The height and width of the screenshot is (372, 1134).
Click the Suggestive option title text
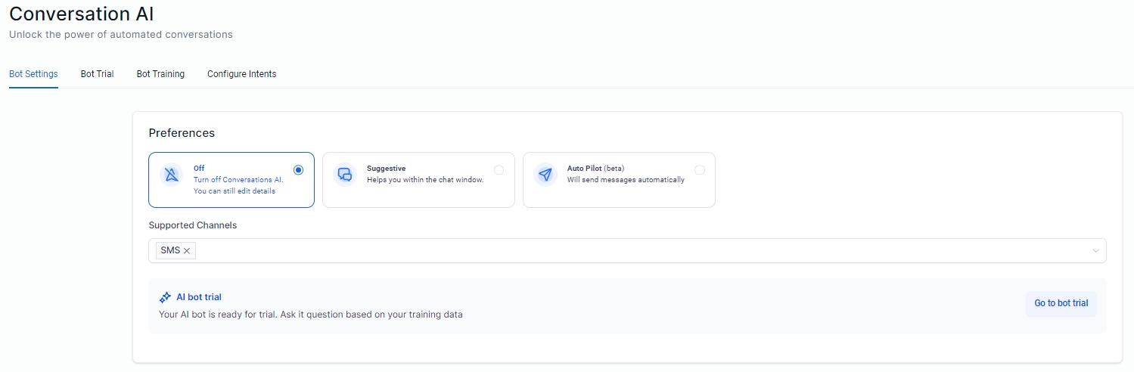click(386, 169)
